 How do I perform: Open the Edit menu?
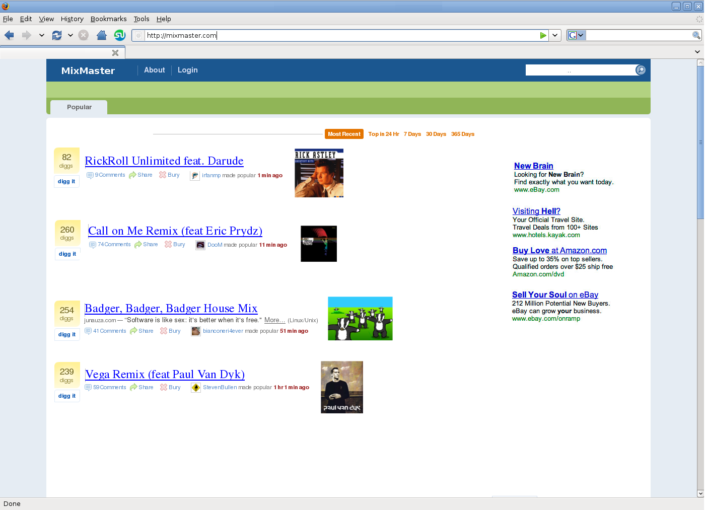(x=26, y=19)
